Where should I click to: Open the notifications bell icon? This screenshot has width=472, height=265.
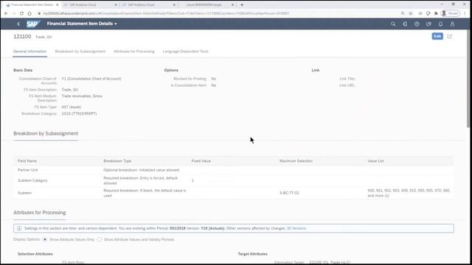click(x=440, y=24)
